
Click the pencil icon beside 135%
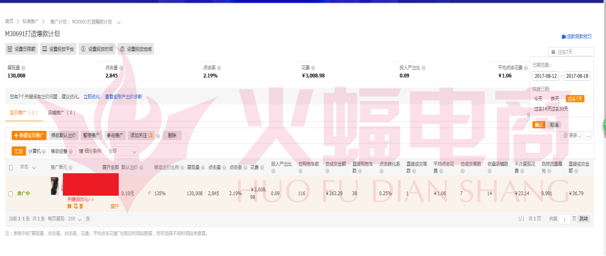pyautogui.click(x=150, y=192)
